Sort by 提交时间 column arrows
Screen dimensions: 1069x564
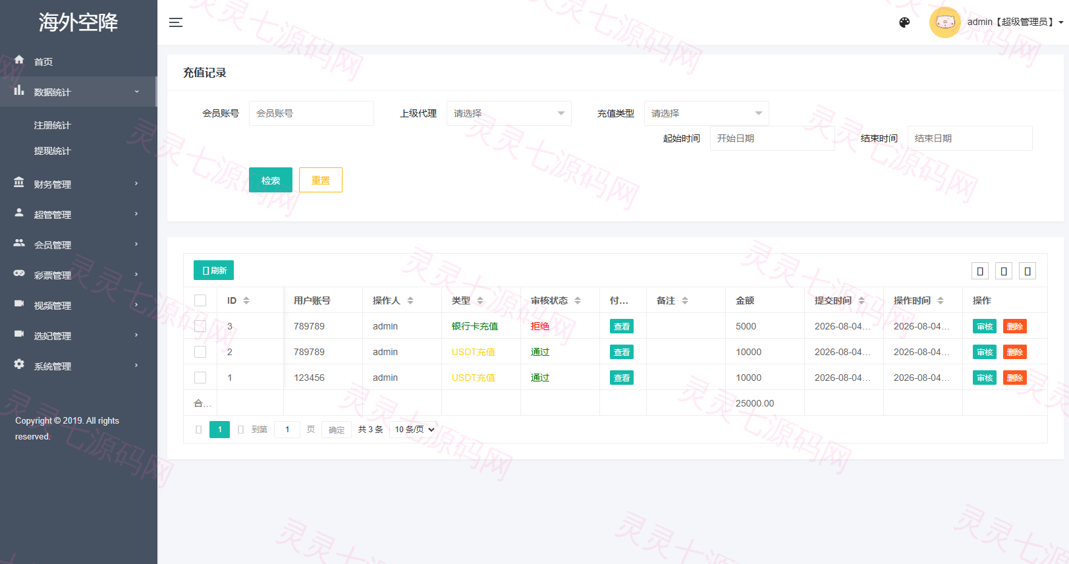[x=862, y=300]
